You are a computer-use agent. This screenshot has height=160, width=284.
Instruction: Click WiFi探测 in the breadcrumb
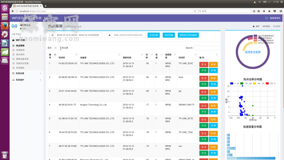[x=266, y=26]
